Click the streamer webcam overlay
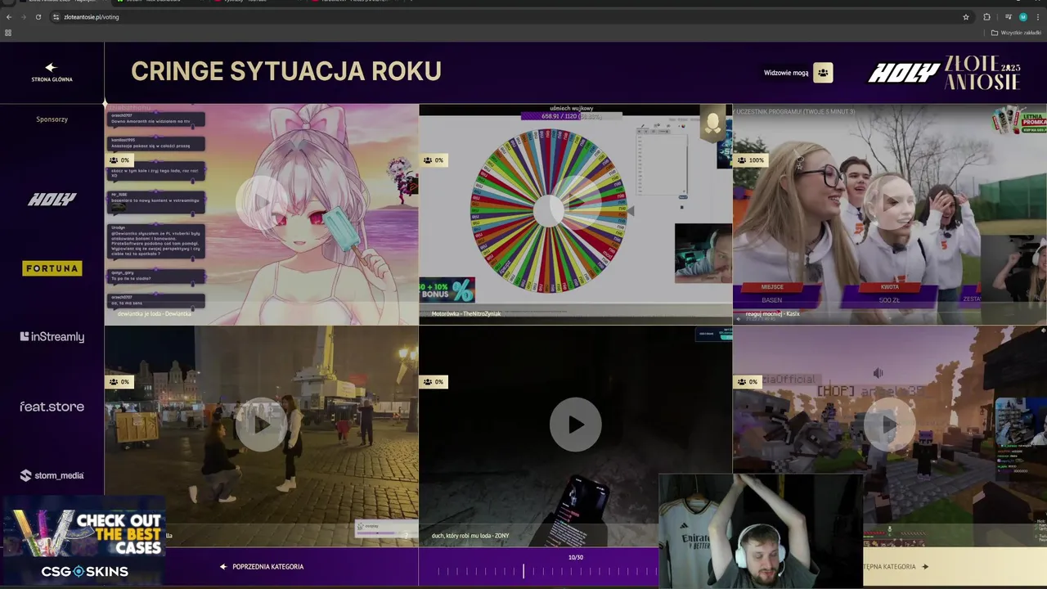Screen dimensions: 1047x589 (761, 531)
